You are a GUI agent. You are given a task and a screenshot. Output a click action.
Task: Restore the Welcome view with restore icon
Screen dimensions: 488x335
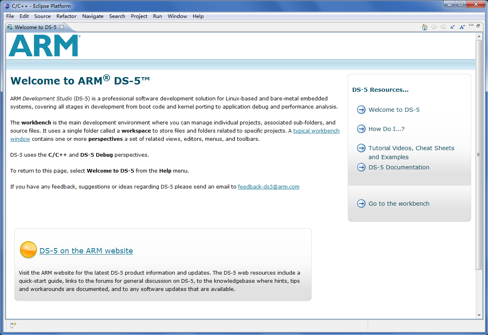[478, 26]
